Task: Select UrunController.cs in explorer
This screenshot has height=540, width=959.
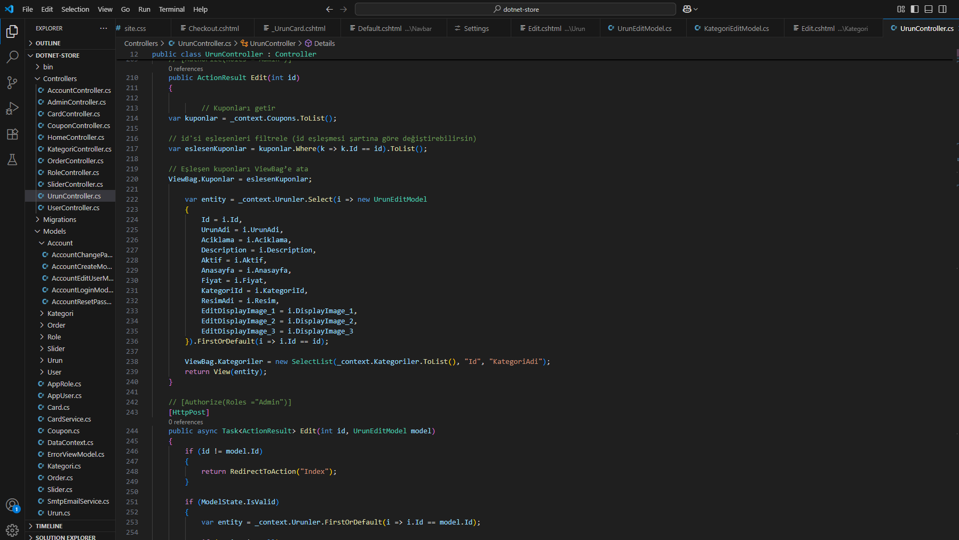Action: click(x=70, y=196)
